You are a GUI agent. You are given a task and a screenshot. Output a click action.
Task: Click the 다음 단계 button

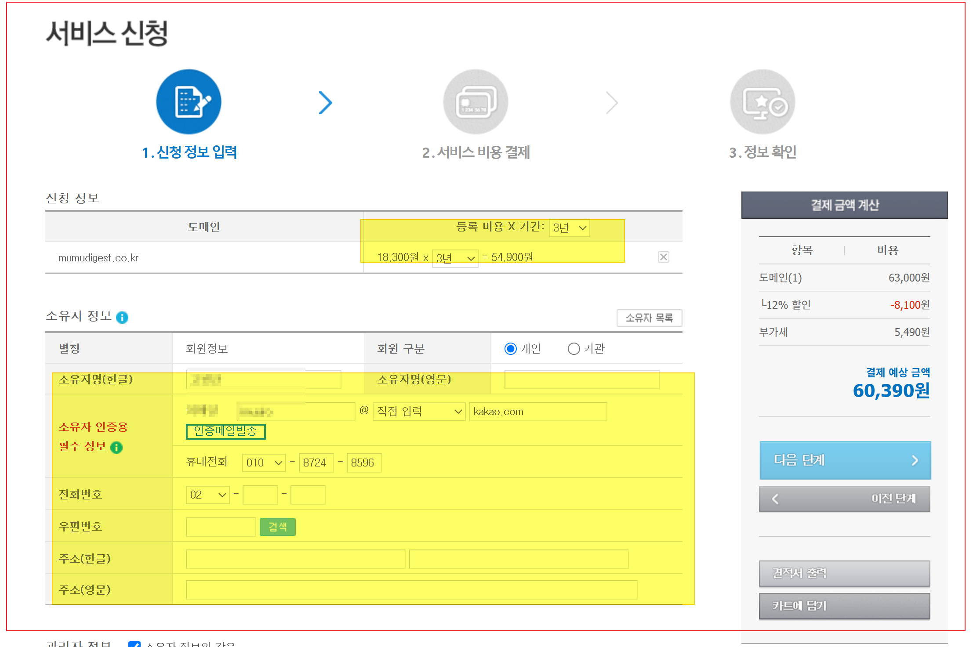(845, 460)
